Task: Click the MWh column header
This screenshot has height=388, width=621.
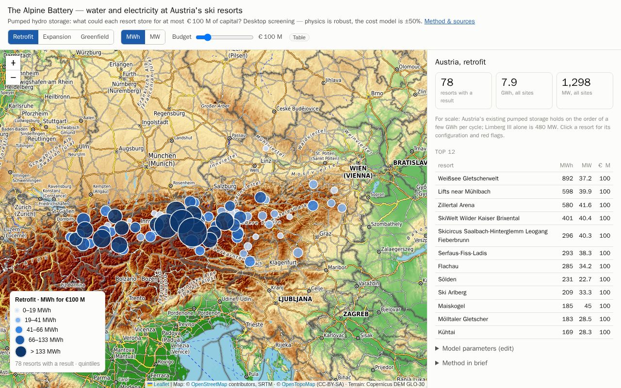Action: (566, 165)
